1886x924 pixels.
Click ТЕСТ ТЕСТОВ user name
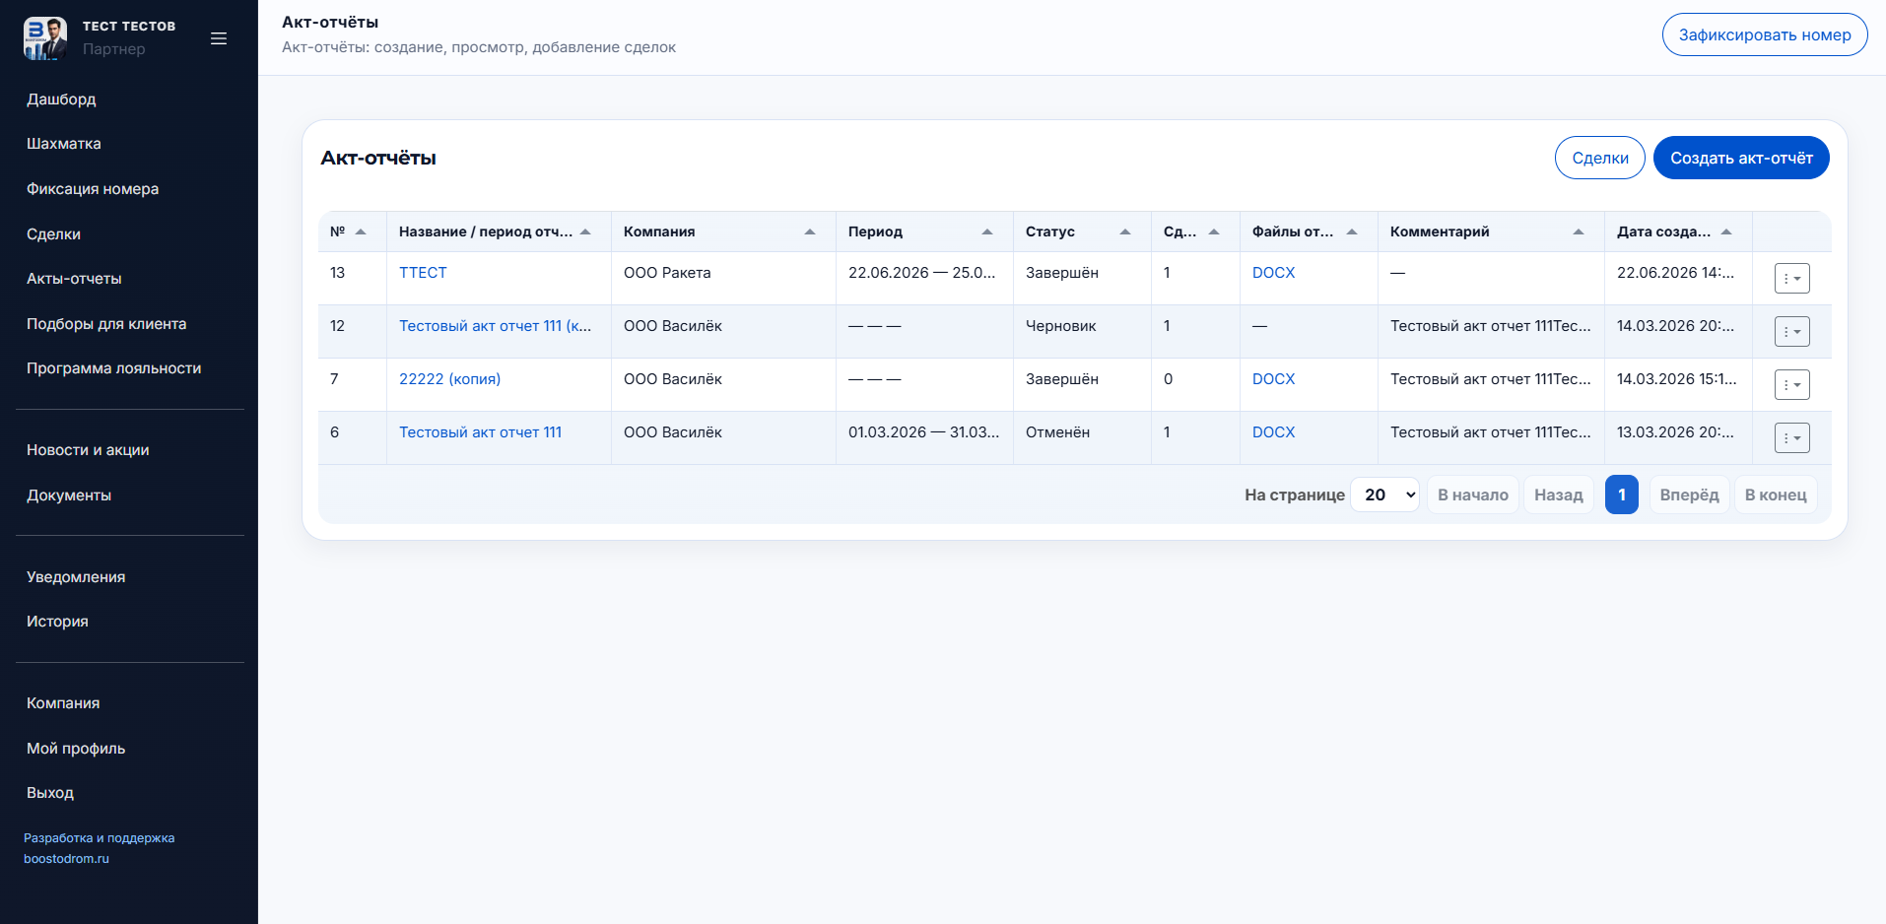tap(129, 27)
